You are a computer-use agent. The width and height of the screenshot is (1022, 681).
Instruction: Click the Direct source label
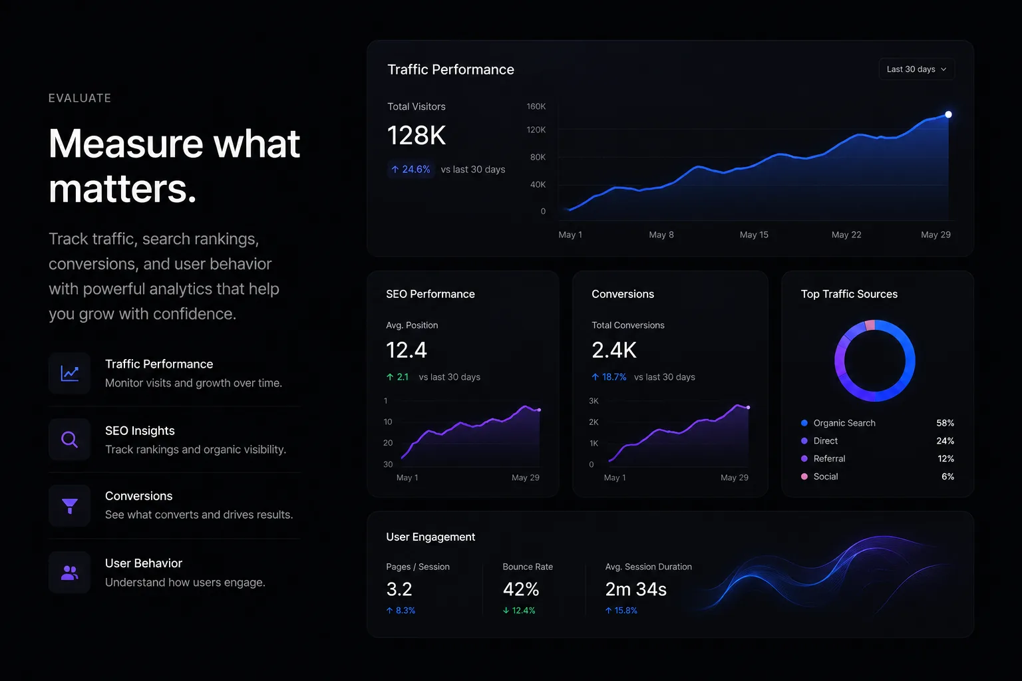click(826, 441)
